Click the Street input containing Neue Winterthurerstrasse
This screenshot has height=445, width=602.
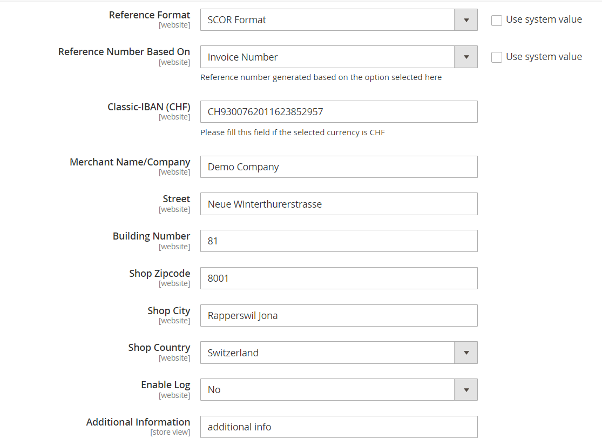click(339, 204)
